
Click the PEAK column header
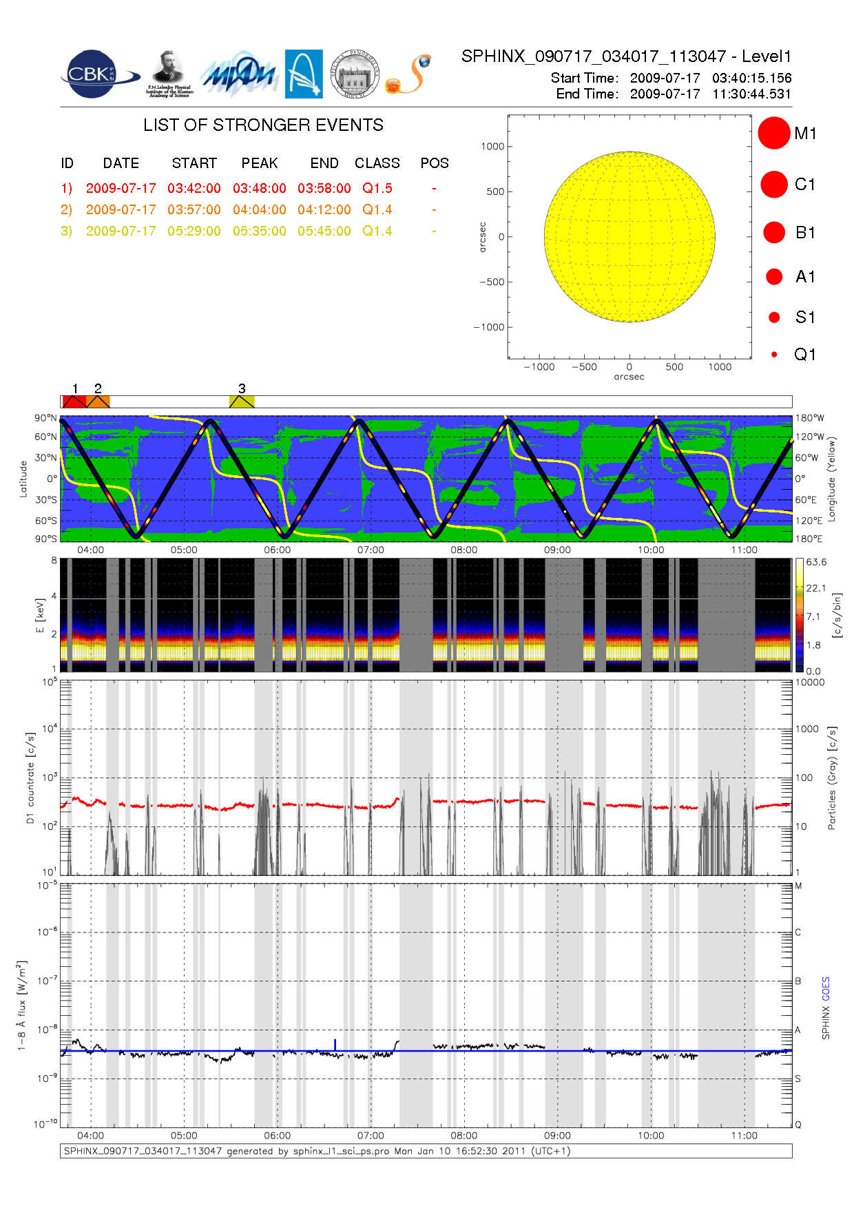(x=259, y=163)
